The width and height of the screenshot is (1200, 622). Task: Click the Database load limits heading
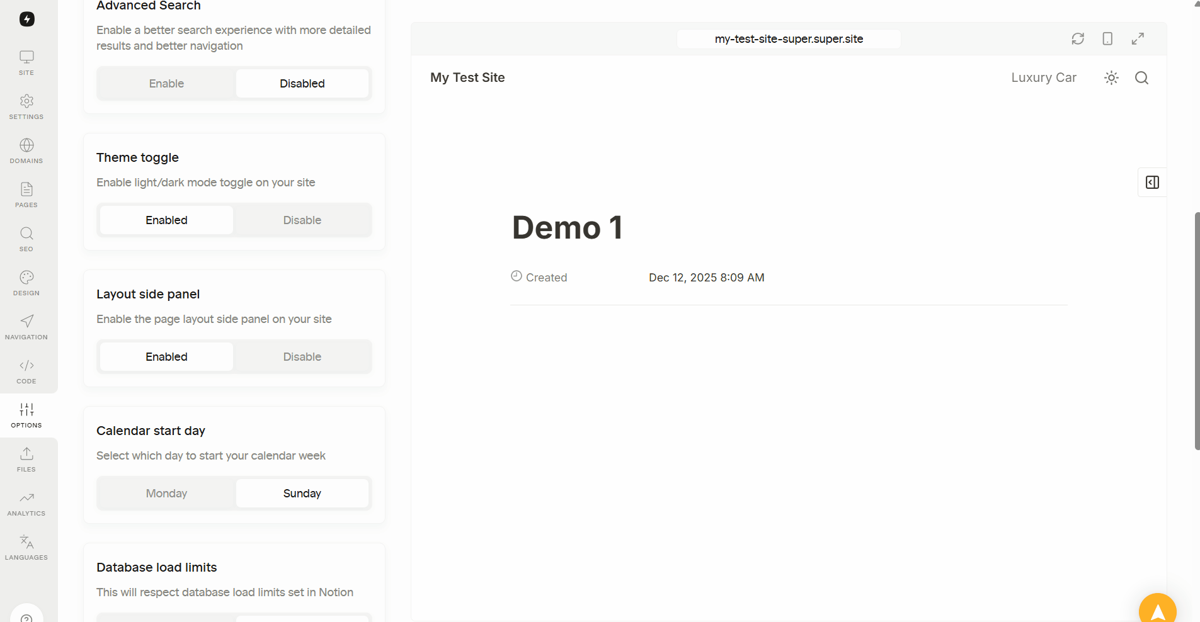pos(156,567)
